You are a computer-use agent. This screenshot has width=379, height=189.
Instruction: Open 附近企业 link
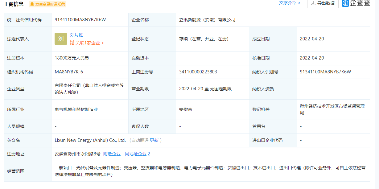click(112, 154)
